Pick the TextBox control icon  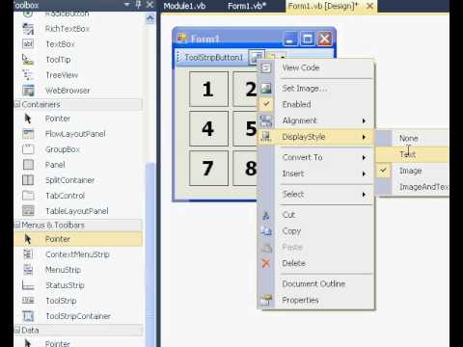(28, 43)
